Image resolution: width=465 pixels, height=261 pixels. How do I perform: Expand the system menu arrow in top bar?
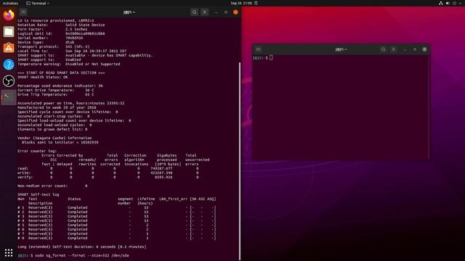[x=461, y=3]
